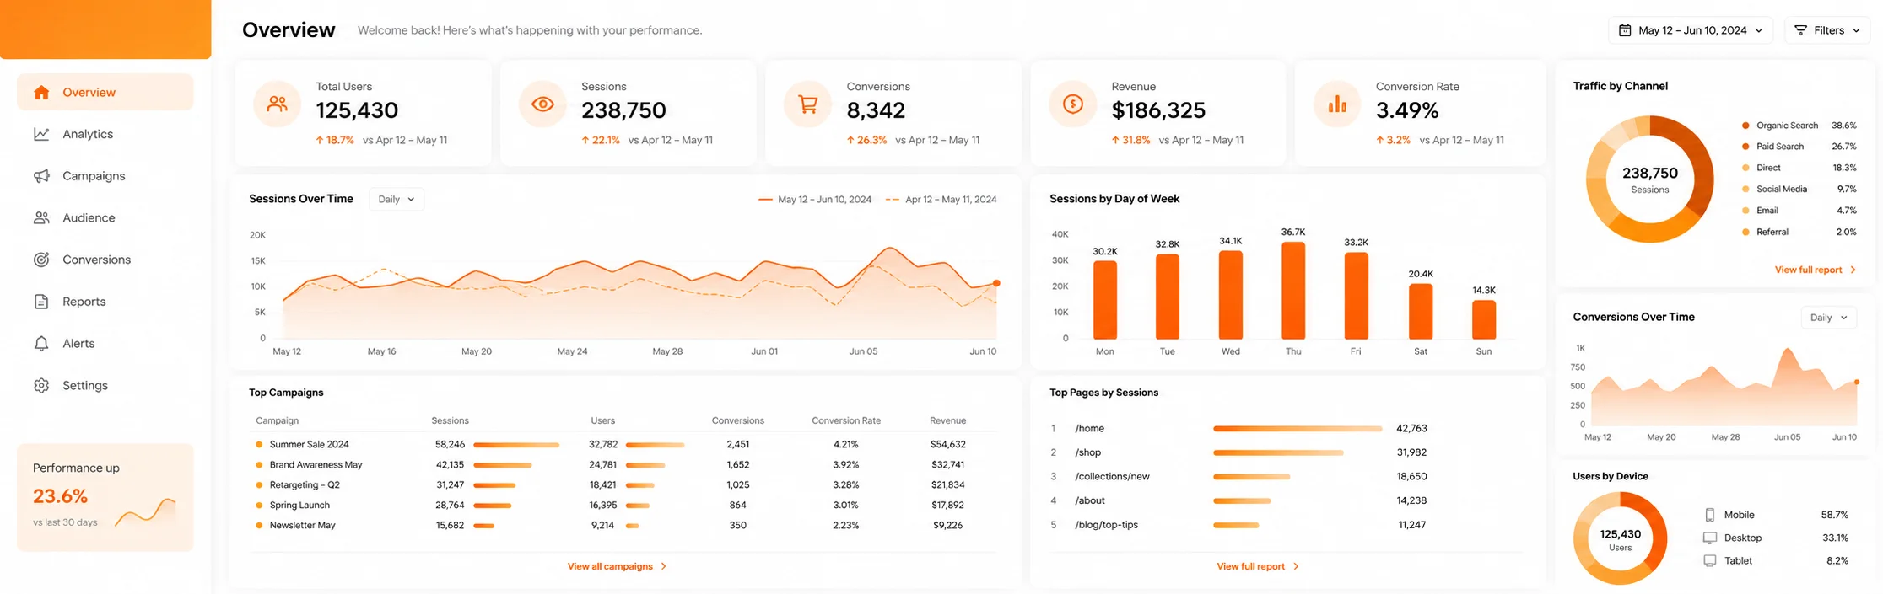1883x594 pixels.
Task: Open the Filters dropdown
Action: click(x=1827, y=30)
